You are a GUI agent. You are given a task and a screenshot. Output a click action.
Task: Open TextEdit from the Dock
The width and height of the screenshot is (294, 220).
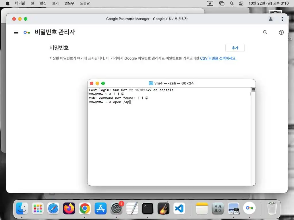click(x=132, y=208)
